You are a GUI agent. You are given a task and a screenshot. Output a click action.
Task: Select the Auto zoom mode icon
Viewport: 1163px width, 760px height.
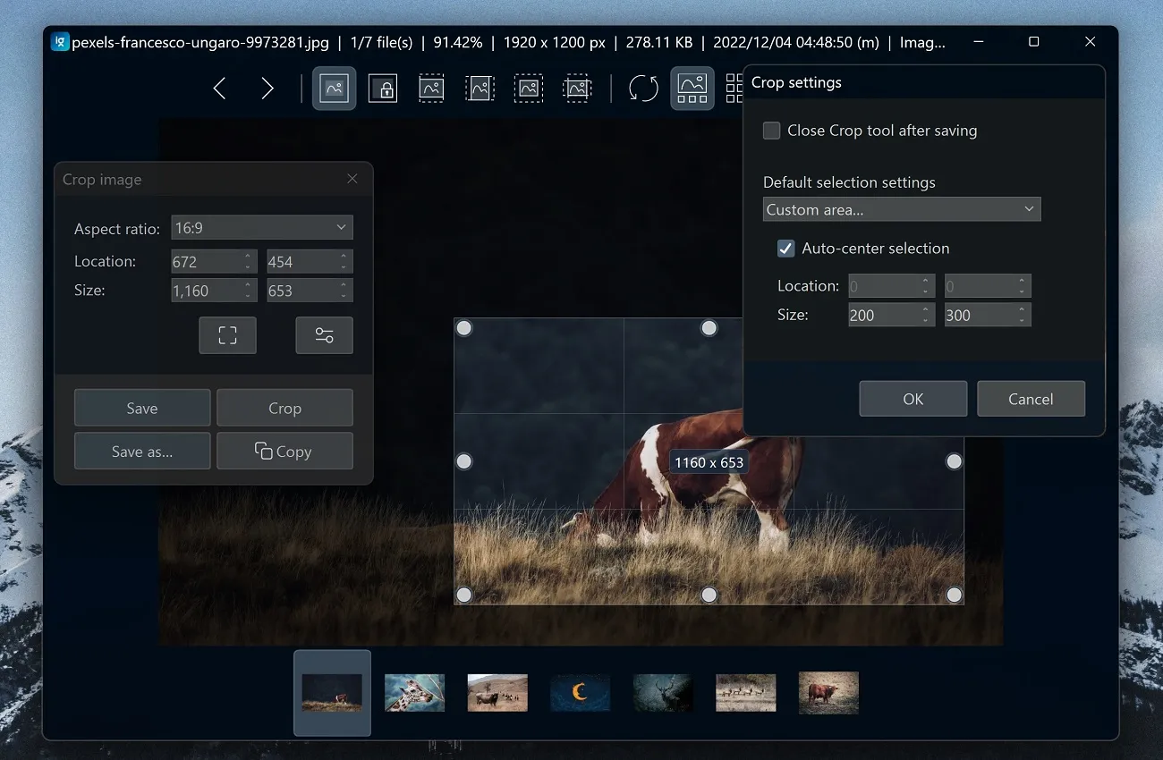[334, 89]
